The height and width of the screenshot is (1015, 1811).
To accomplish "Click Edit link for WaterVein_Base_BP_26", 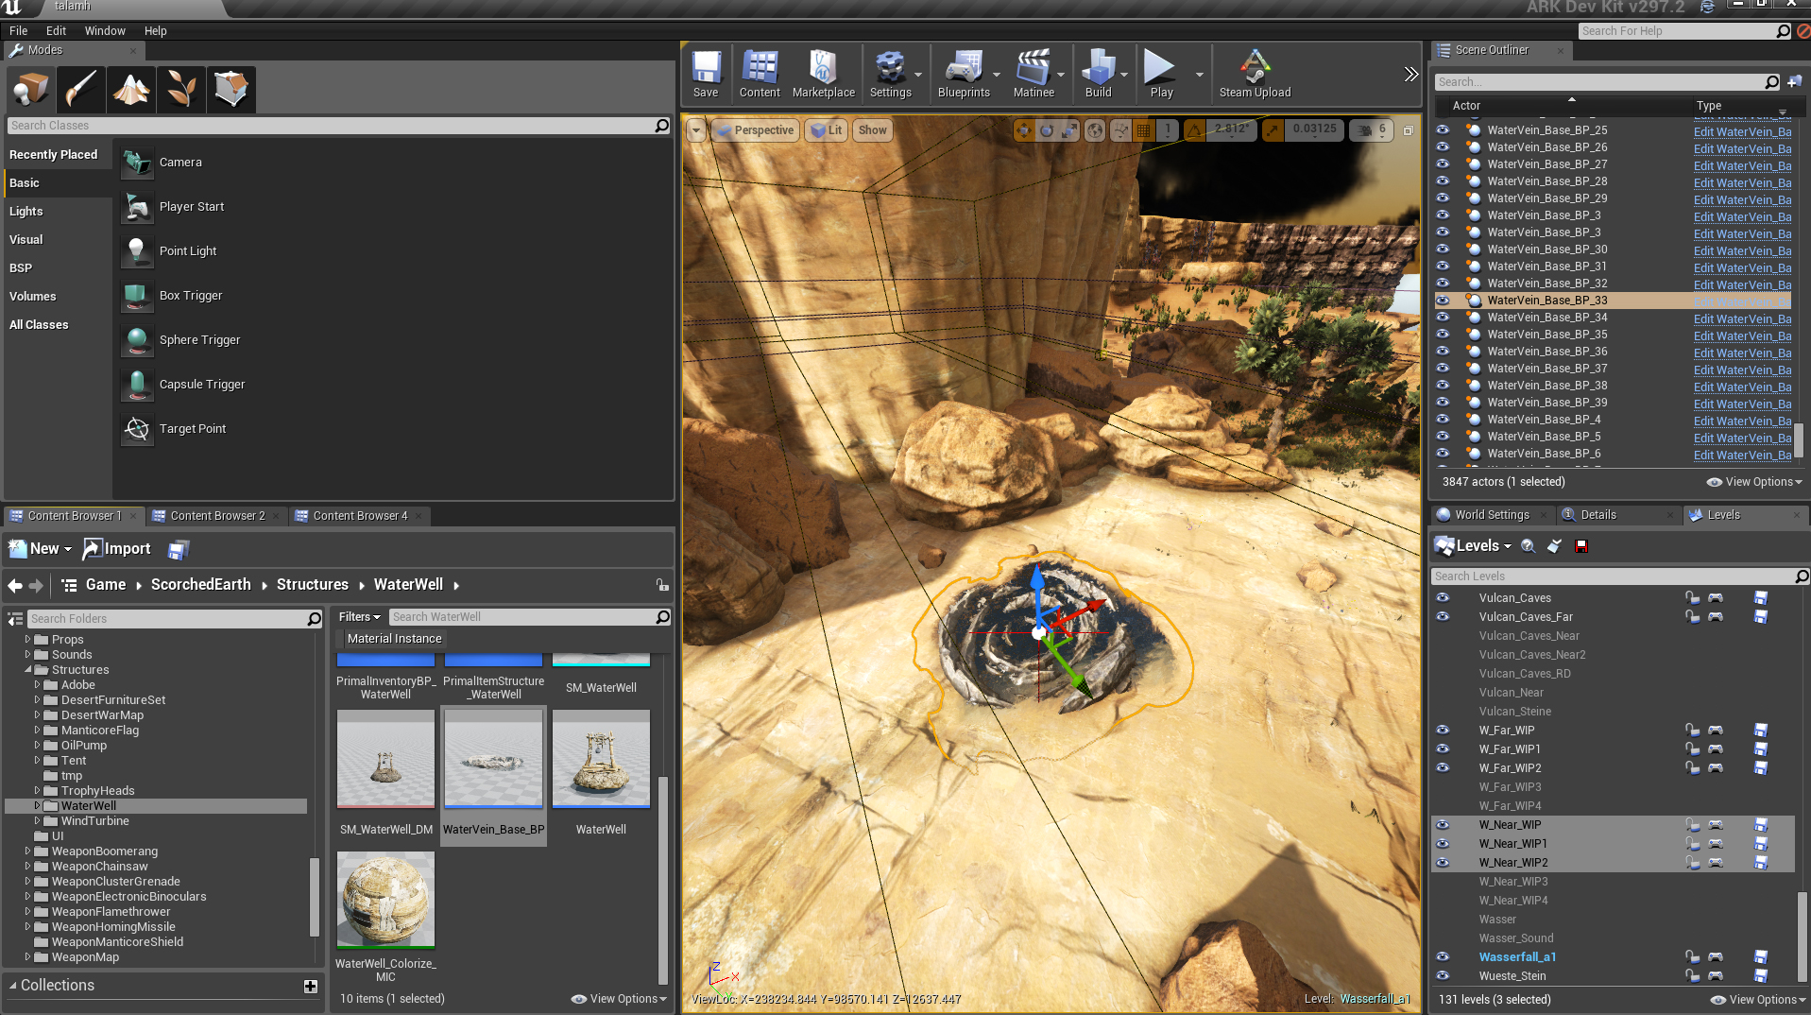I will (x=1742, y=148).
